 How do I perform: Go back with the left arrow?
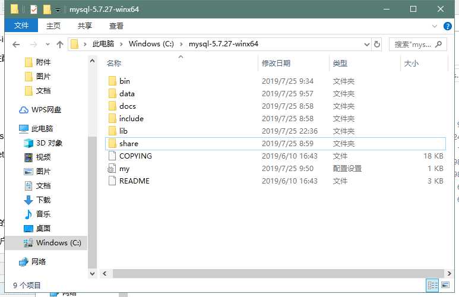[16, 45]
